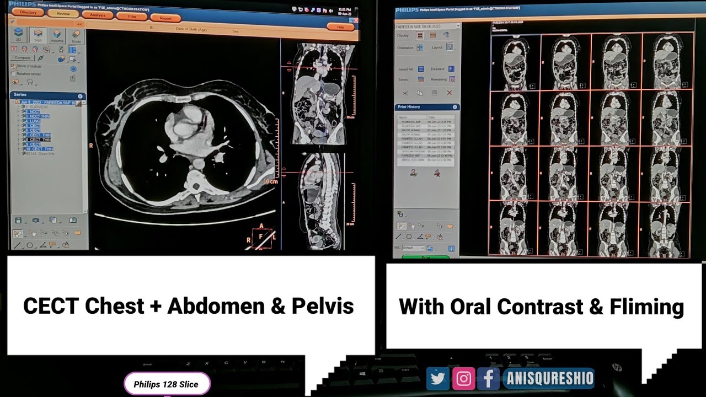The image size is (706, 397).
Task: Click the paste clipboard icon
Action: pos(435,93)
